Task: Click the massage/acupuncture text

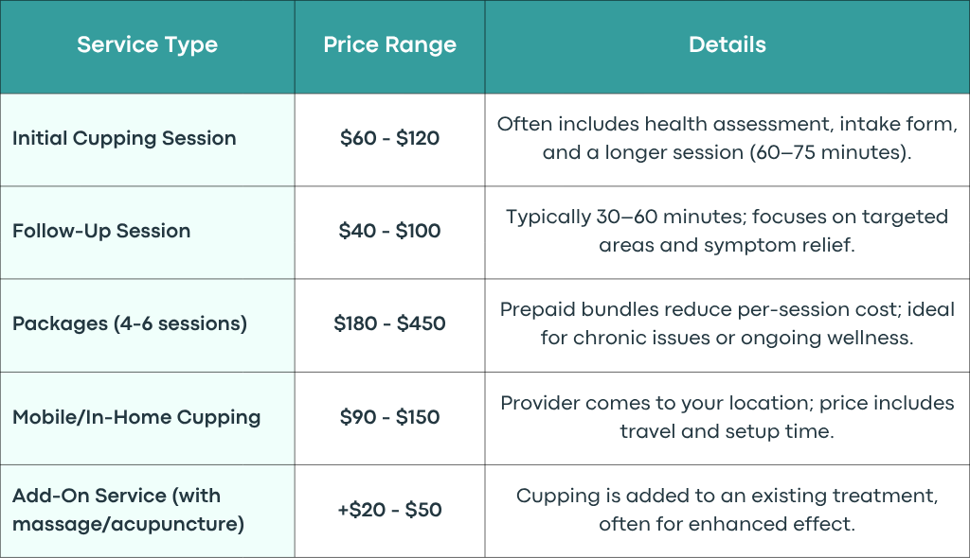Action: (129, 524)
